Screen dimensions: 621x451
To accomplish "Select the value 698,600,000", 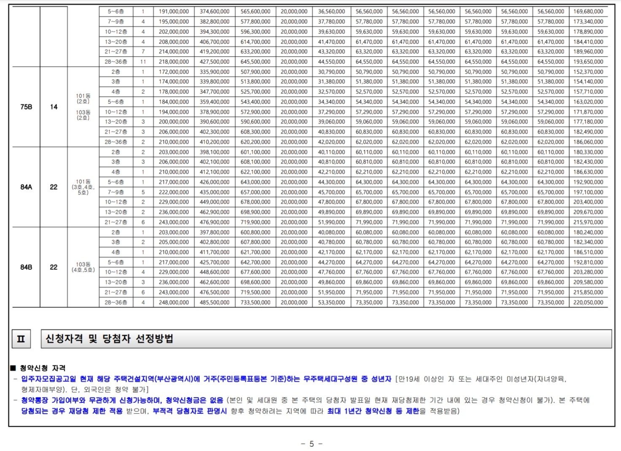I will 255,282.
